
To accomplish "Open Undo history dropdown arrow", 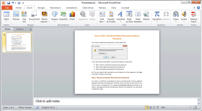I will 16,3.
